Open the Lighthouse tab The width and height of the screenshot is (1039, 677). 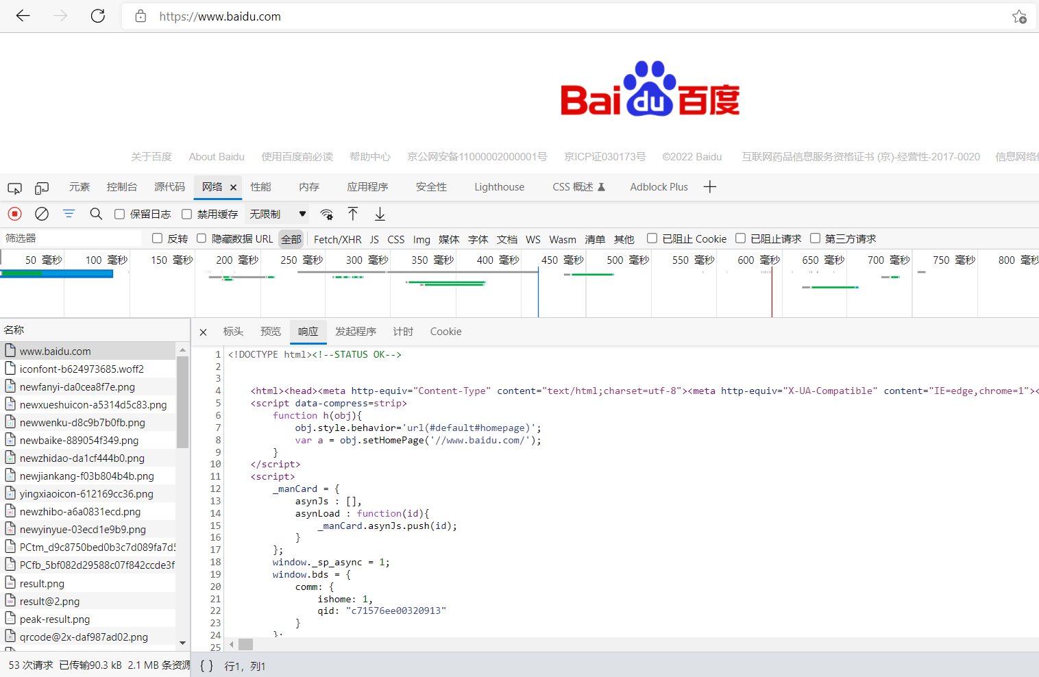coord(499,187)
